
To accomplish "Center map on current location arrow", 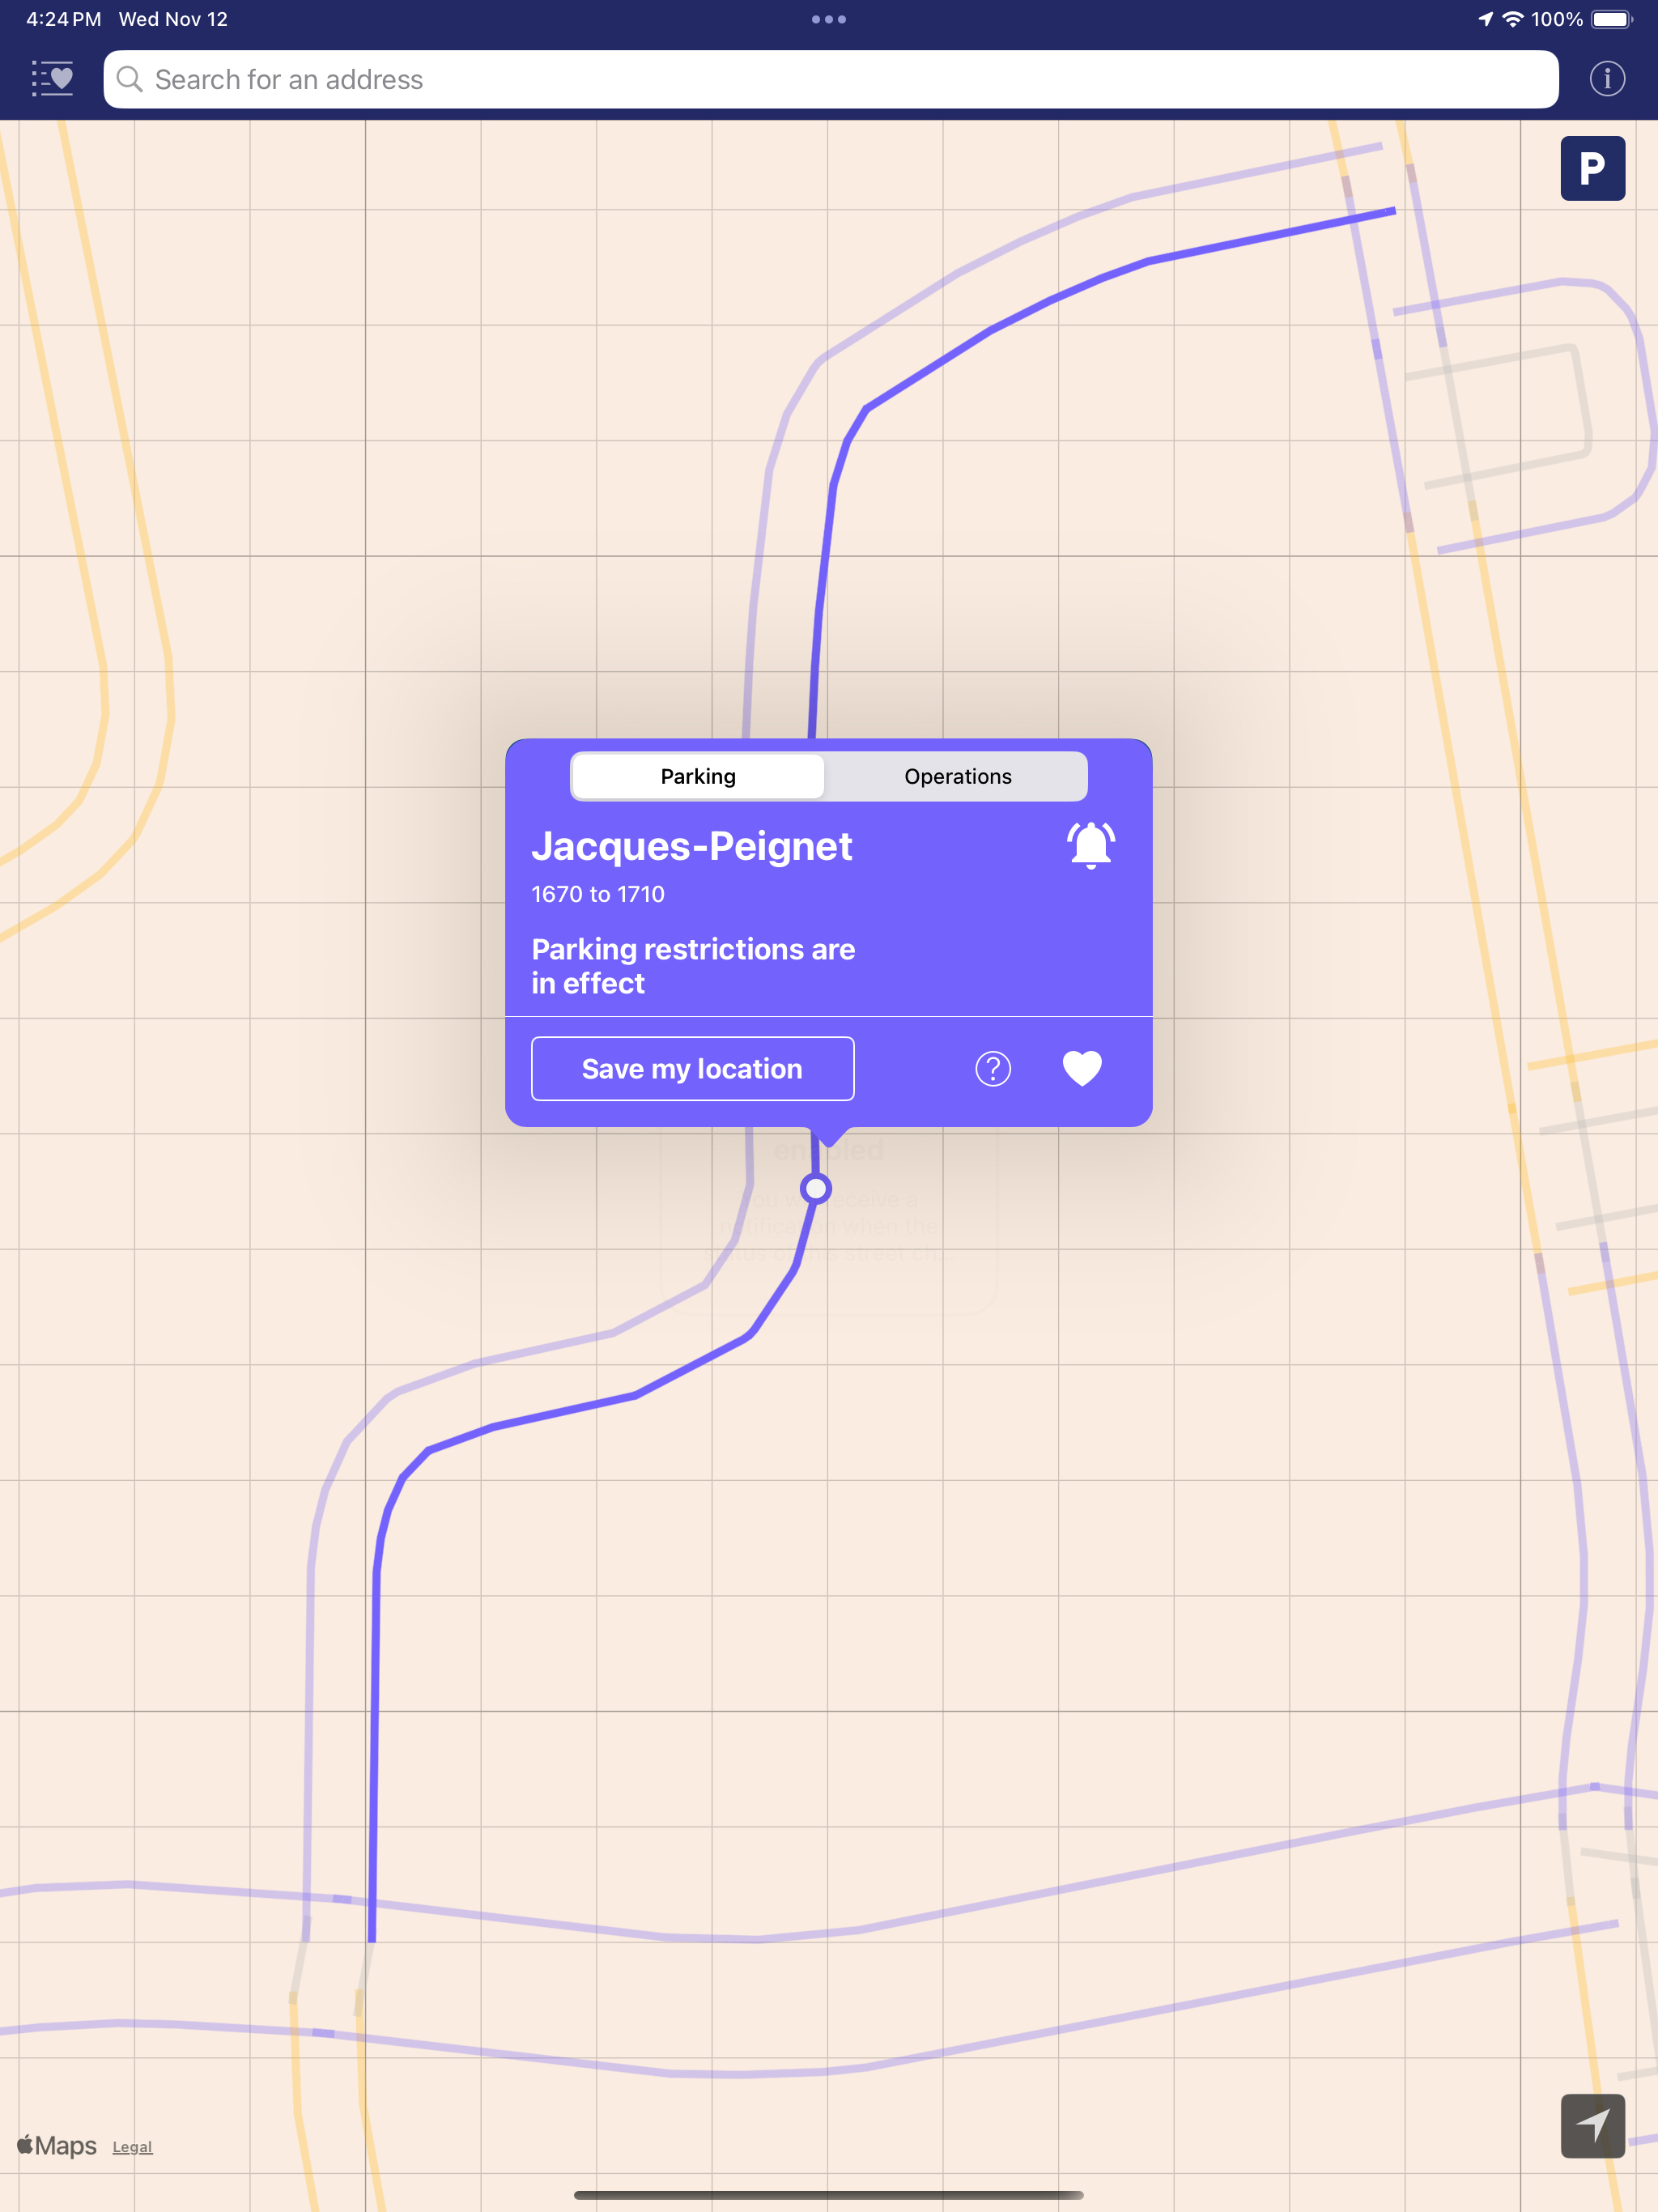I will (1592, 2125).
